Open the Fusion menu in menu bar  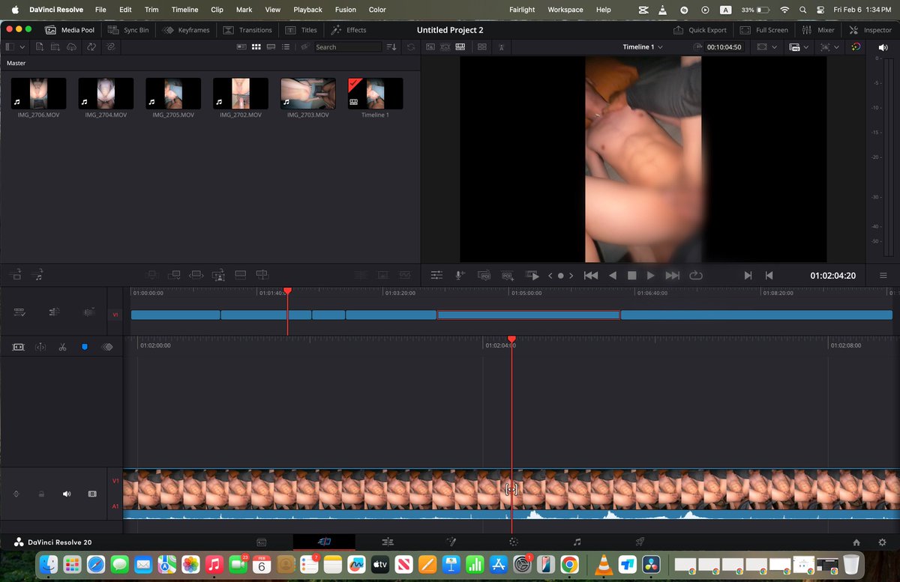[345, 10]
